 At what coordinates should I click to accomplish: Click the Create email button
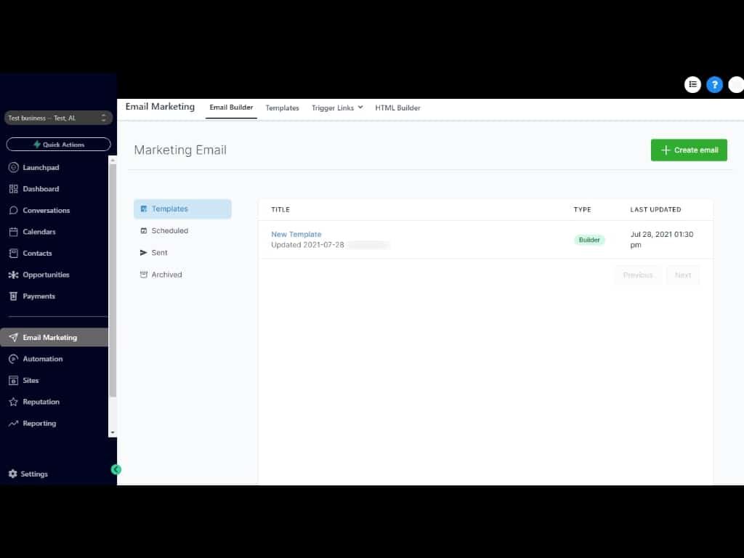(689, 150)
